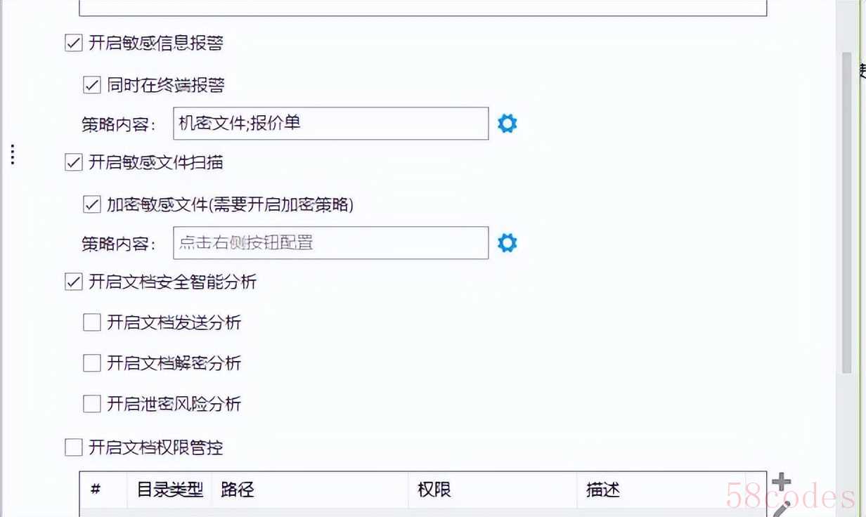Turn on 开启文档权限管控 checkbox
The width and height of the screenshot is (866, 517).
pos(74,447)
